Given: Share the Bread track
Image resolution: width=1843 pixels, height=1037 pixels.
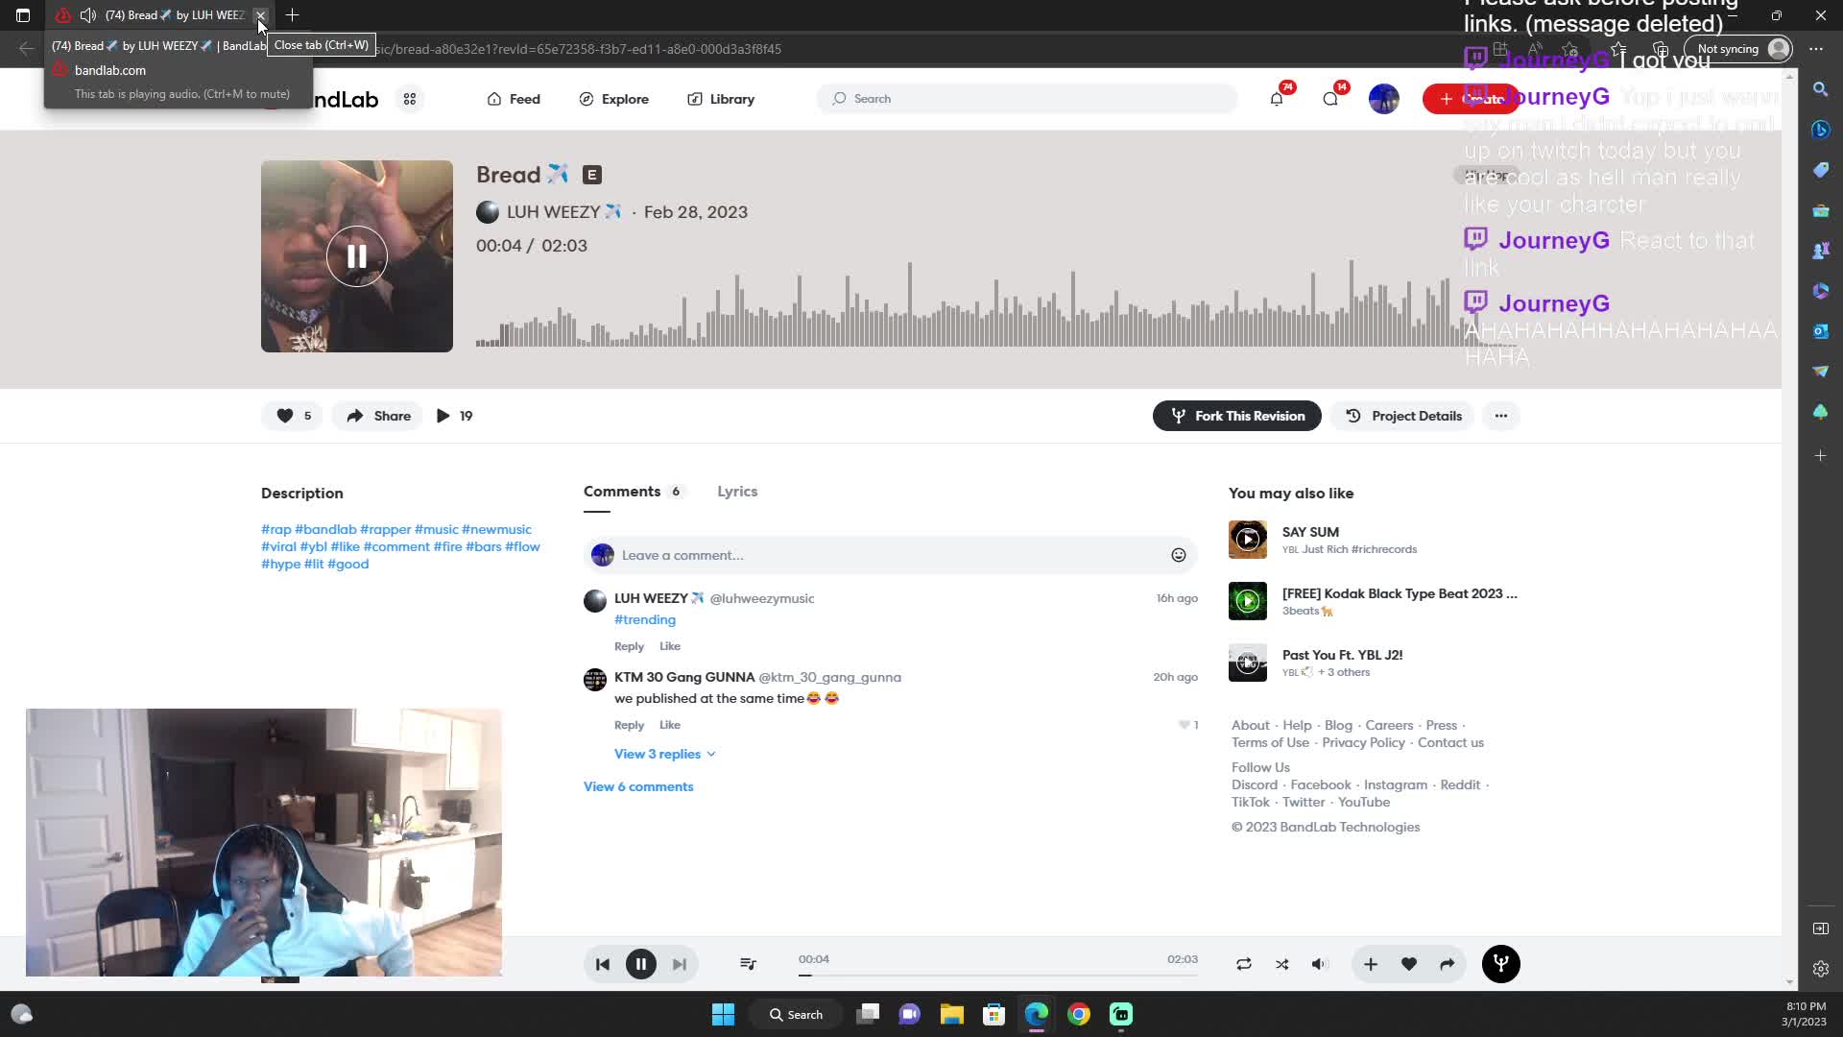Looking at the screenshot, I should (x=378, y=416).
